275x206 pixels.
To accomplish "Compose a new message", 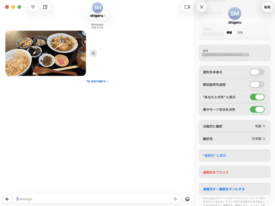I will (x=45, y=7).
